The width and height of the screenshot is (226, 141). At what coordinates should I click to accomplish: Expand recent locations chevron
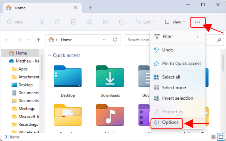29,40
